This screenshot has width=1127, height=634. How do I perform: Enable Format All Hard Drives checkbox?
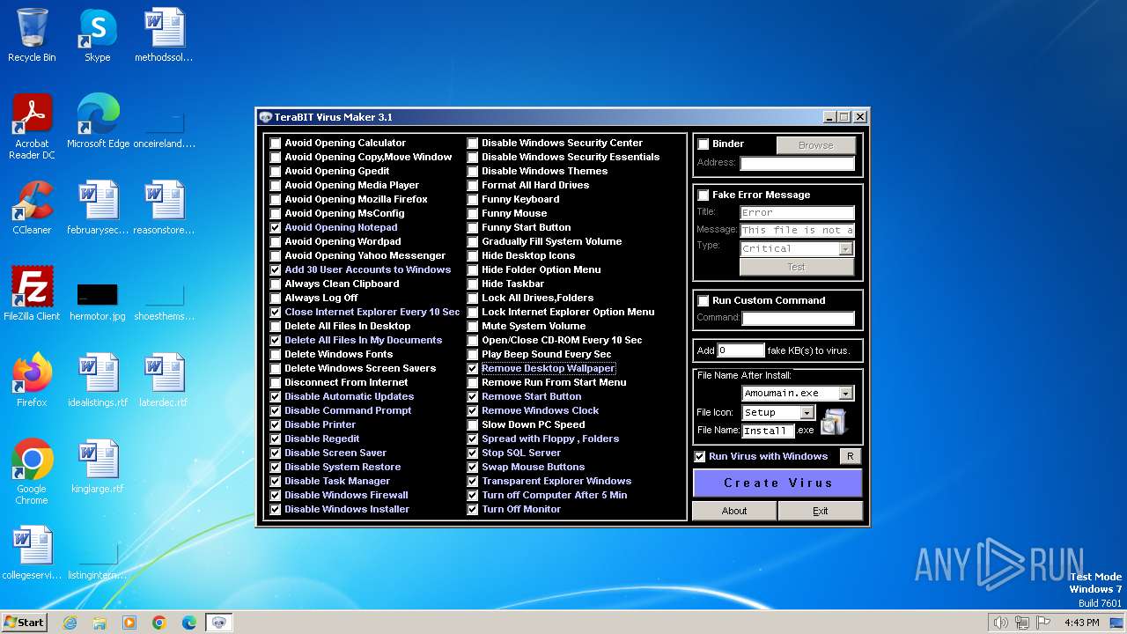tap(473, 185)
